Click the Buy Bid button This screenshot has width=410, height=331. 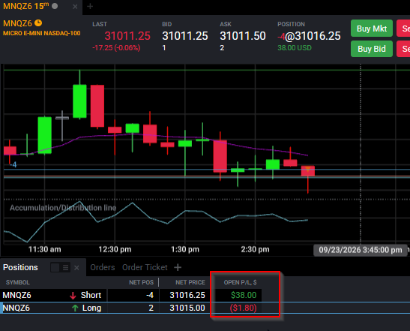(372, 49)
